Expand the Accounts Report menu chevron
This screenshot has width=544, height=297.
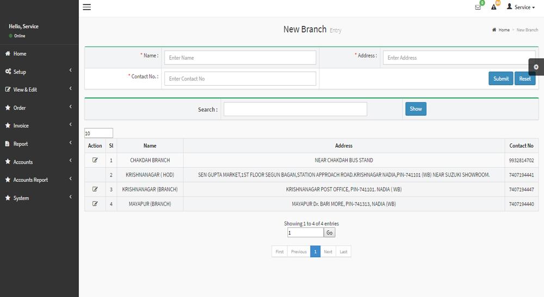coord(70,179)
